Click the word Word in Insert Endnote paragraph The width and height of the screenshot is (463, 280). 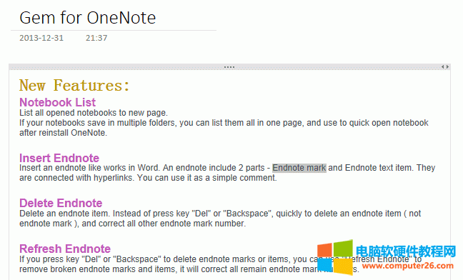click(149, 168)
